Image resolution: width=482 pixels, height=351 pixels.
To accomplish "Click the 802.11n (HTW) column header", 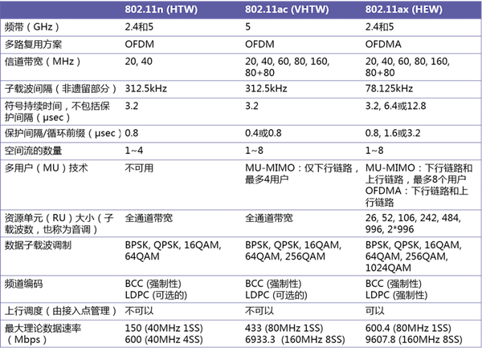I will 161,10.
